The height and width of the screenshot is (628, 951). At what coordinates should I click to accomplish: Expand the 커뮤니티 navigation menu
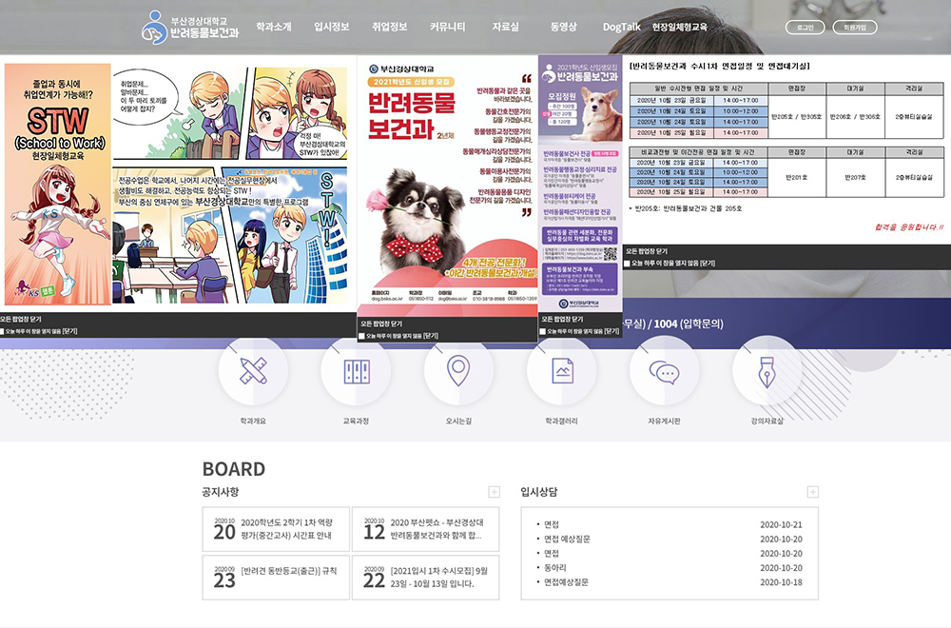click(448, 27)
